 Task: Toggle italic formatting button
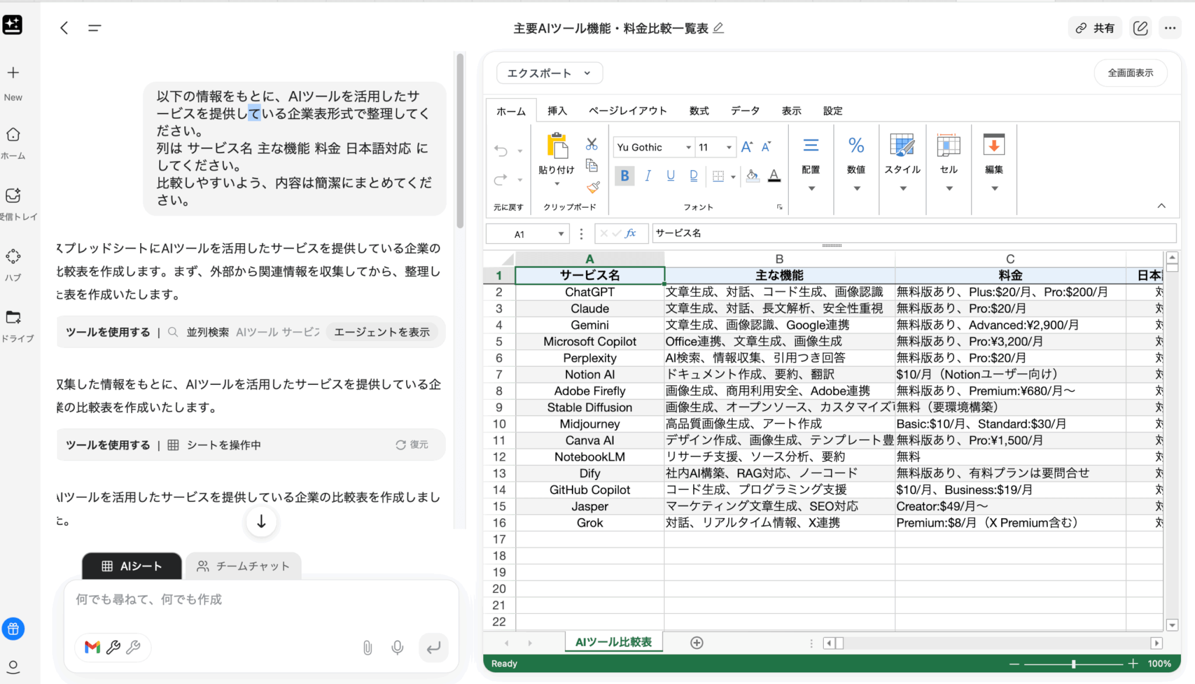click(648, 176)
